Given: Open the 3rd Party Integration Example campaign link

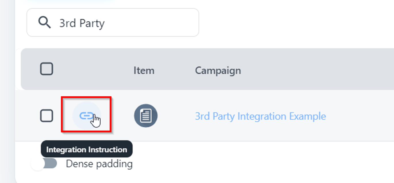Looking at the screenshot, I should point(260,116).
